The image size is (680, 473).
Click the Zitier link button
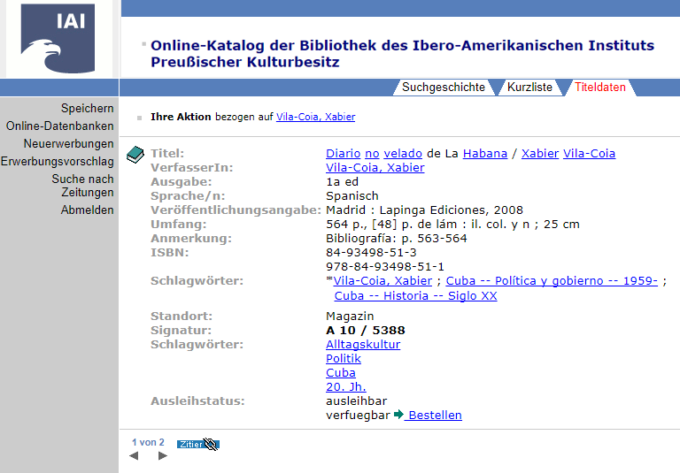[x=197, y=444]
